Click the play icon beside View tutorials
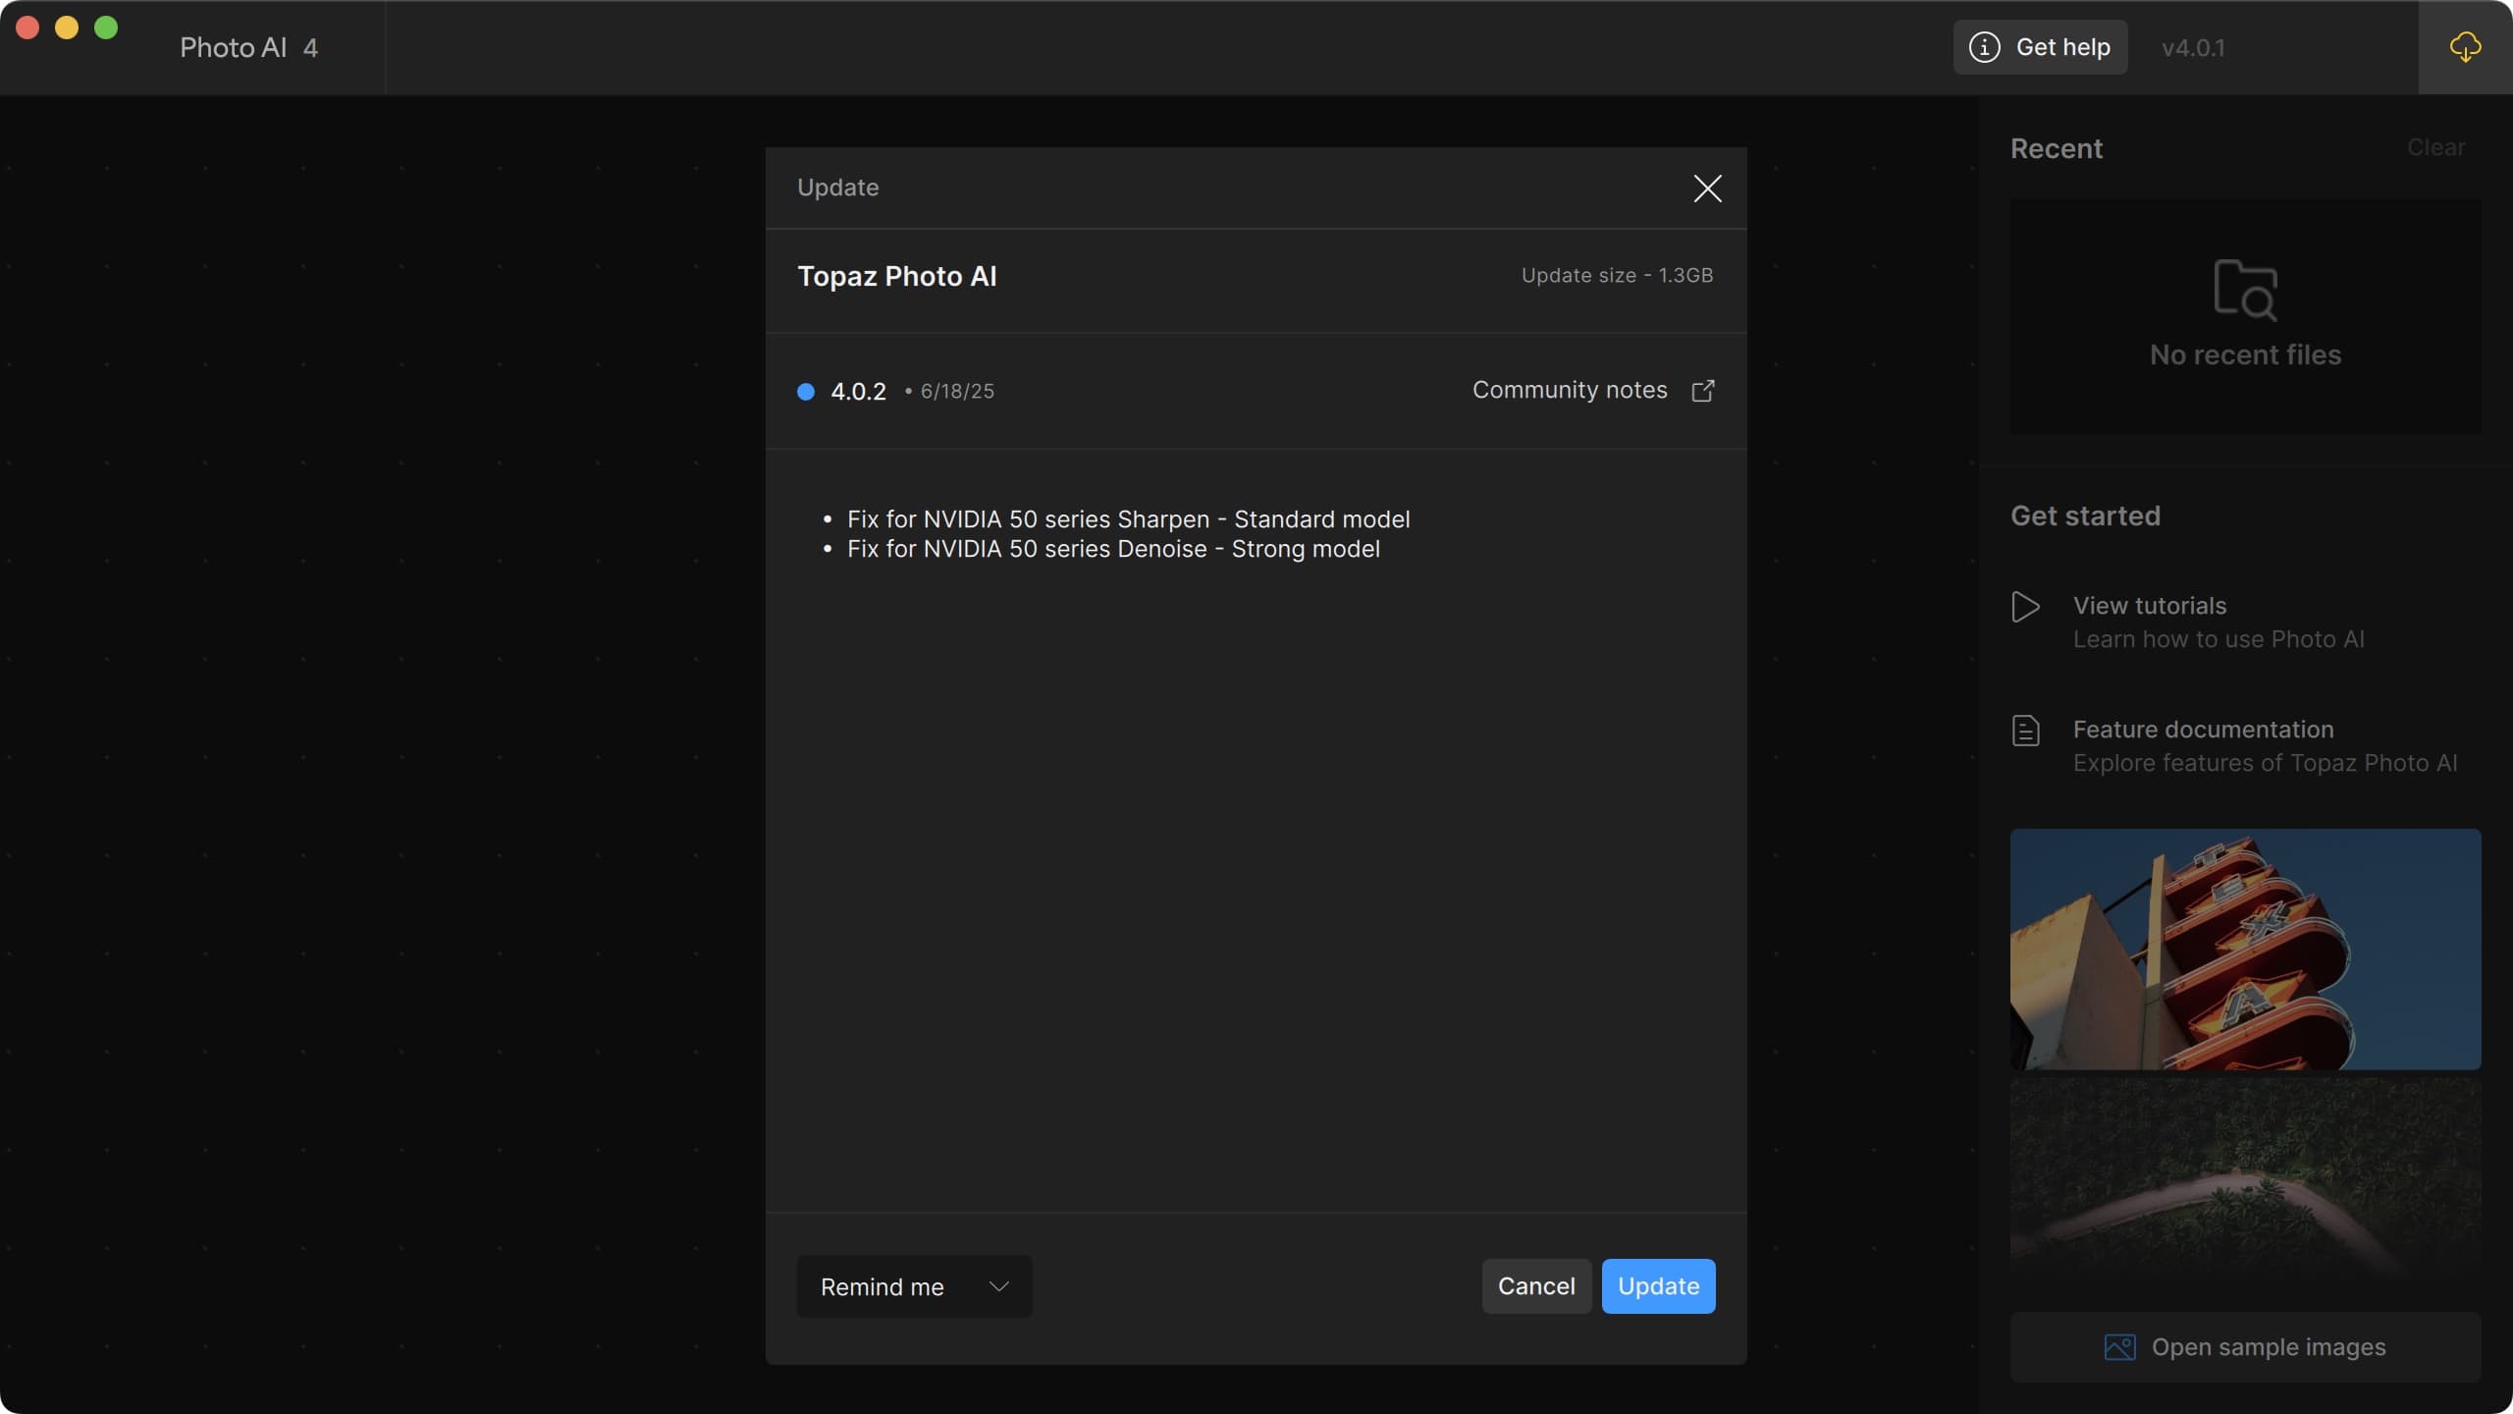Viewport: 2513px width, 1414px height. [2025, 607]
